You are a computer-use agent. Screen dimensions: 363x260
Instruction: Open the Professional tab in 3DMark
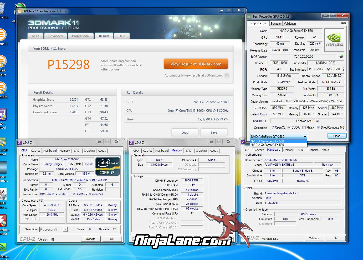81,36
